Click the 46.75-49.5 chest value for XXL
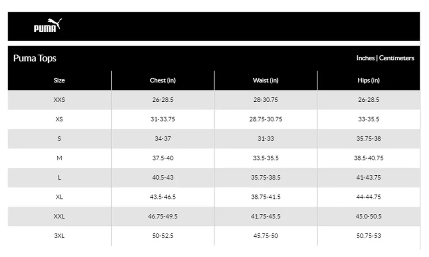This screenshot has width=429, height=257. pos(163,216)
